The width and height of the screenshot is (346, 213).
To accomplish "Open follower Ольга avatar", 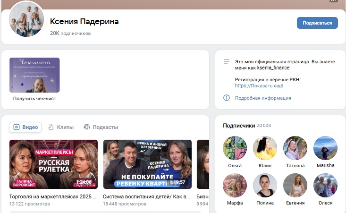I will 235,148.
